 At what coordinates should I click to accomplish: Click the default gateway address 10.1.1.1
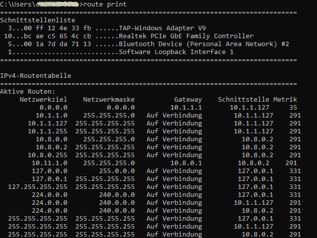(x=186, y=107)
